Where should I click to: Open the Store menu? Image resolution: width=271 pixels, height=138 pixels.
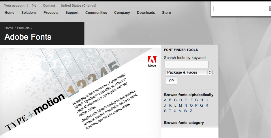click(166, 13)
